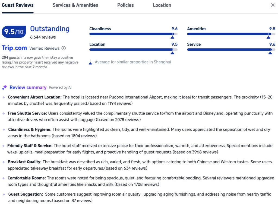Click the Verified Reviews label
Image resolution: width=278 pixels, height=210 pixels.
[44, 48]
